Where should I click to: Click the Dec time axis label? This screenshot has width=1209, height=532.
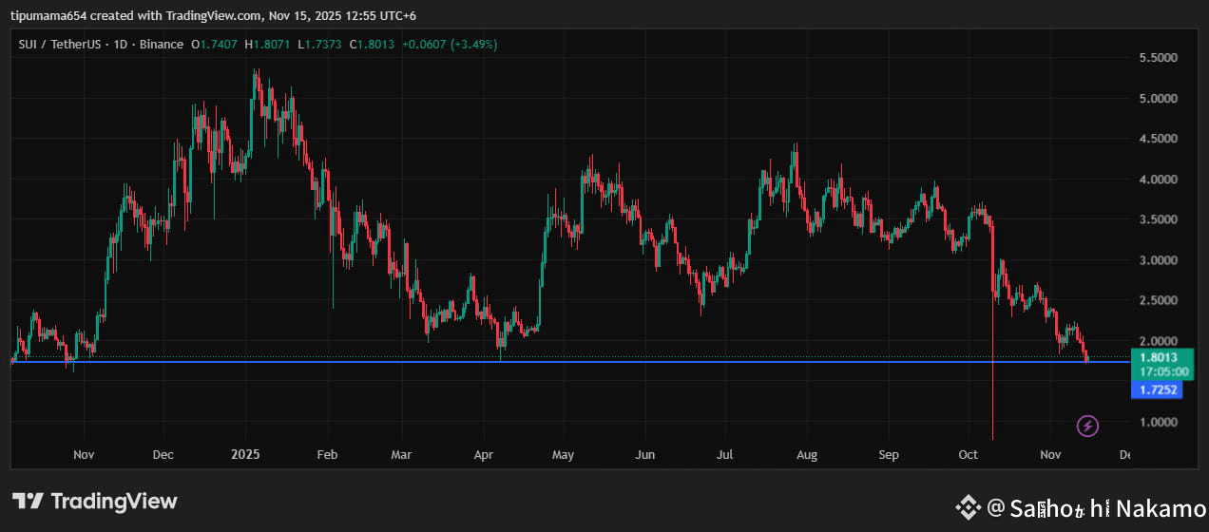click(163, 455)
